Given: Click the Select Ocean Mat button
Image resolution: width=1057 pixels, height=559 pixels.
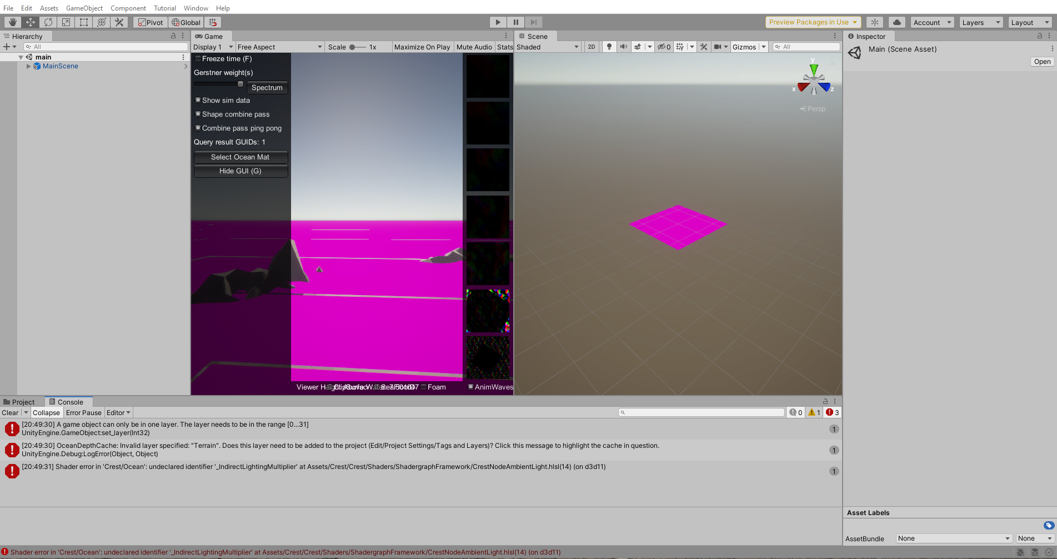Looking at the screenshot, I should [241, 157].
